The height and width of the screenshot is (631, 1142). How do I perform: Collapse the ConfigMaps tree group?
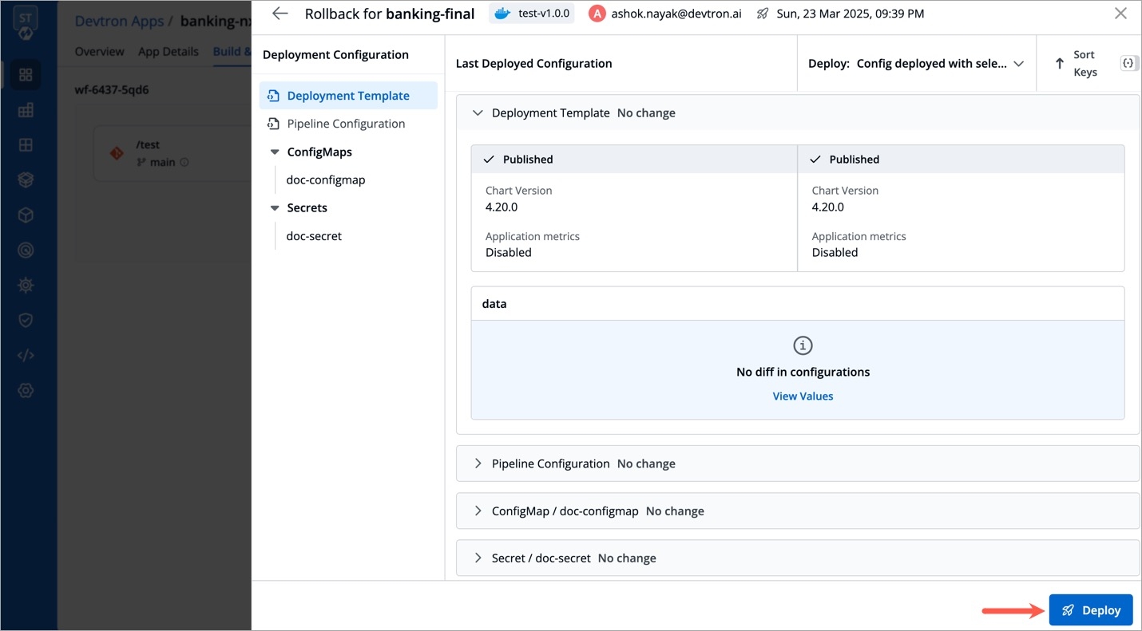tap(274, 152)
